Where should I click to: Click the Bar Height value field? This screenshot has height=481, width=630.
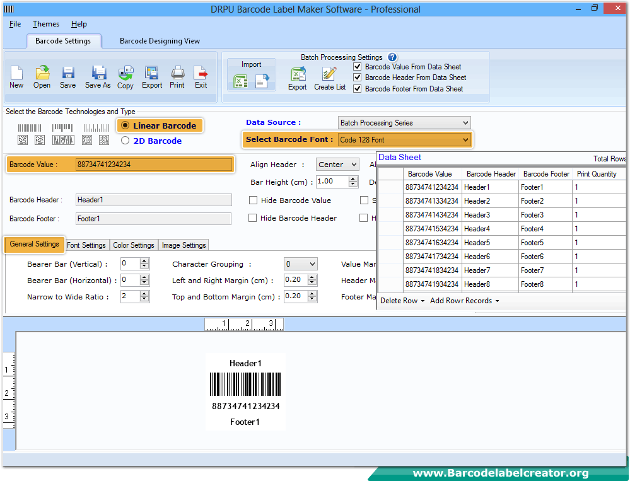tap(332, 182)
